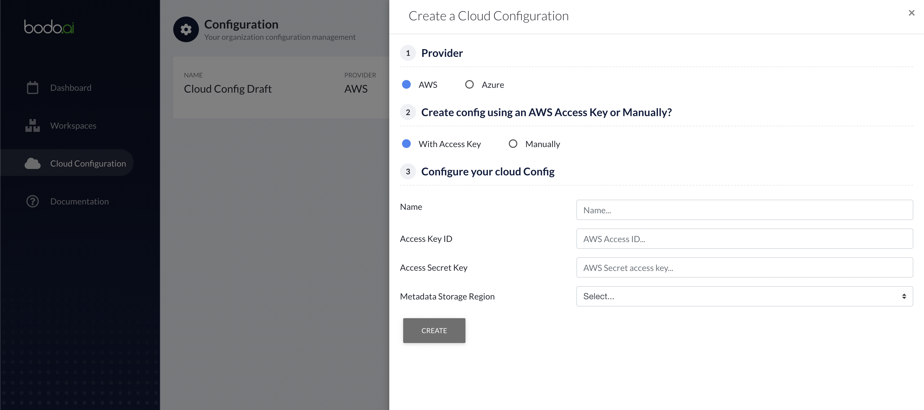This screenshot has width=924, height=410.
Task: Click the Cloud Configuration cloud icon
Action: coord(33,163)
